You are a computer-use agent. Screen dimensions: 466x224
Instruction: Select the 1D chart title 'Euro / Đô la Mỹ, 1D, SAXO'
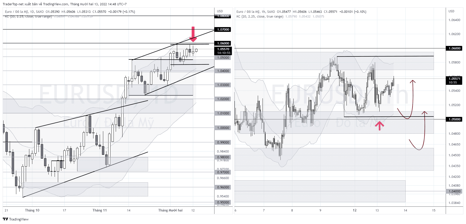click(x=24, y=12)
